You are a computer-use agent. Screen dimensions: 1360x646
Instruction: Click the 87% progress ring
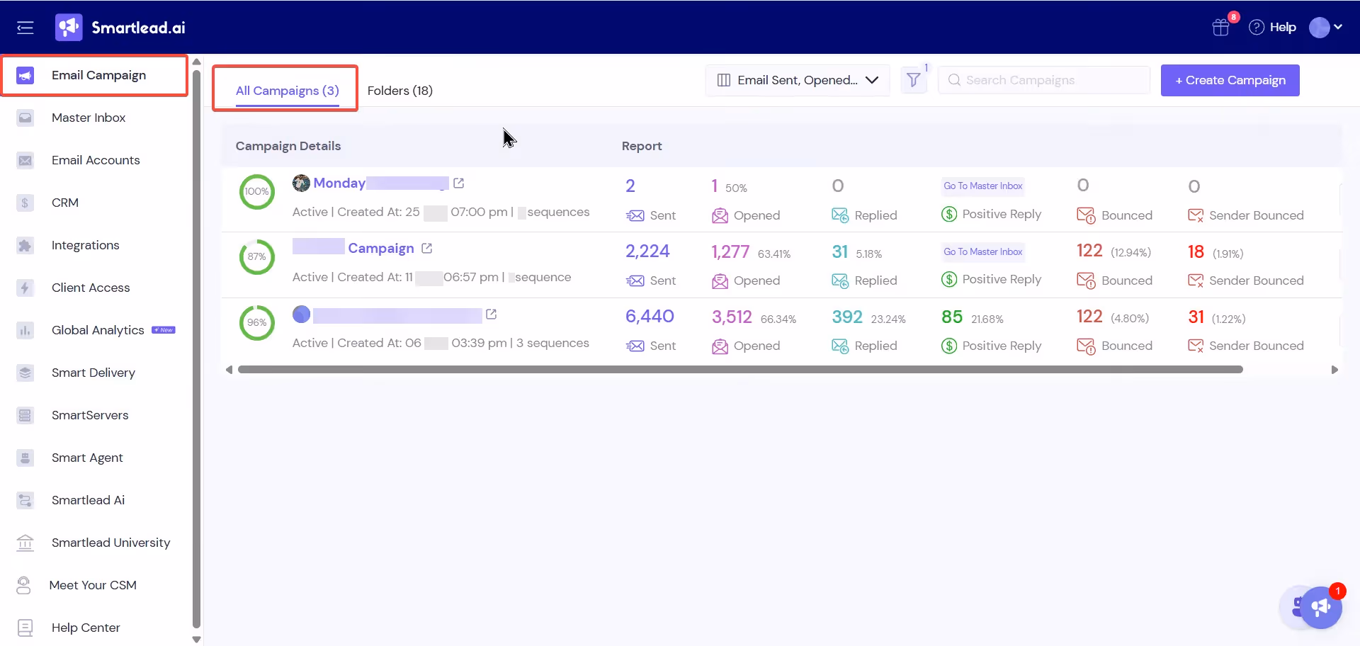[256, 256]
